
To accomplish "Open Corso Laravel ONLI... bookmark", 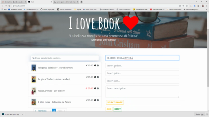I will point(124,9).
